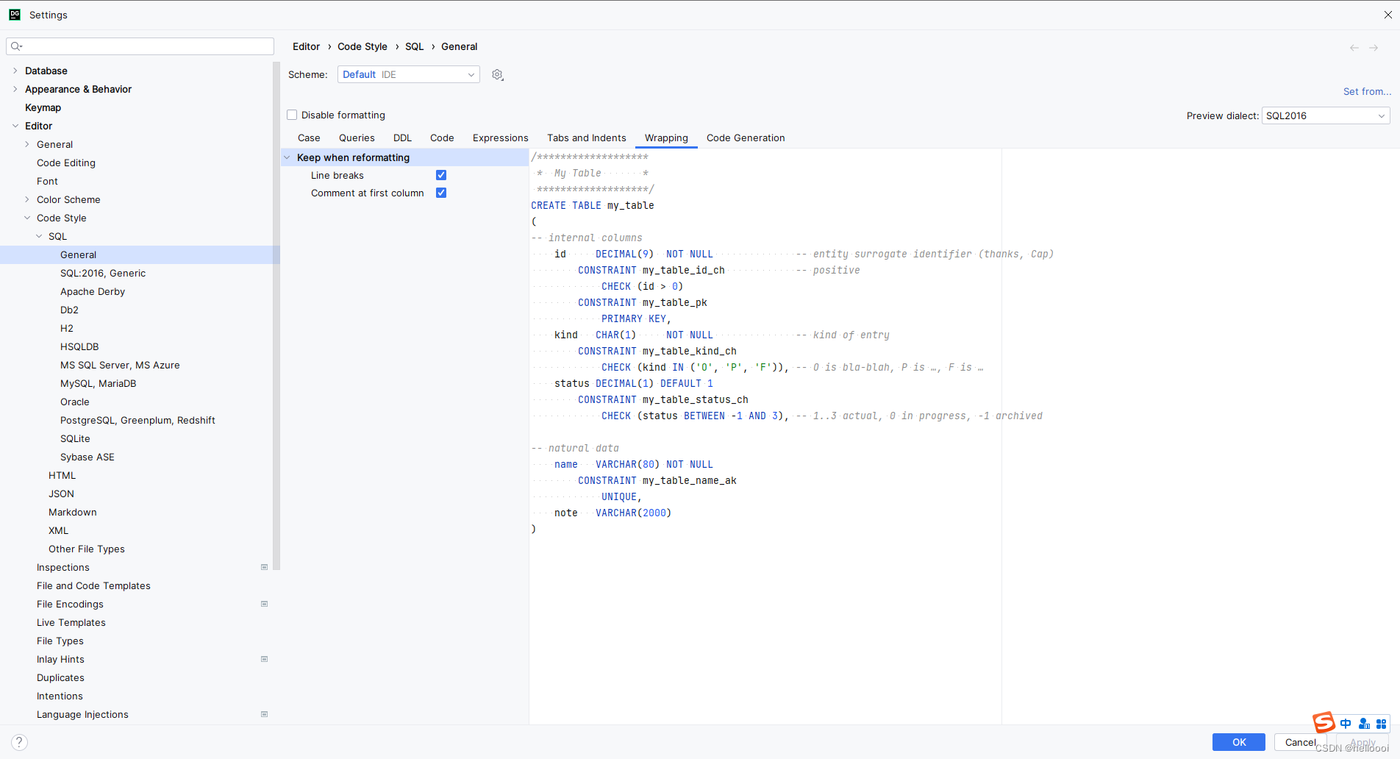Navigate forward with the right arrow icon
1400x759 pixels.
point(1374,47)
